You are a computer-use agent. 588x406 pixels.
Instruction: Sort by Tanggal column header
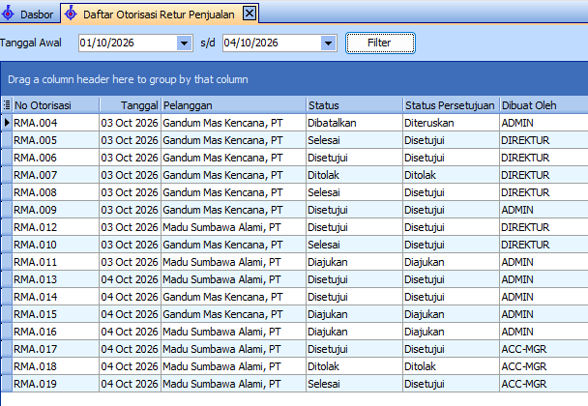(x=131, y=105)
